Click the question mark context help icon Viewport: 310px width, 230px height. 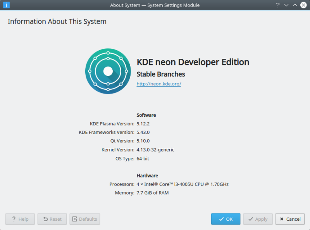click(278, 5)
